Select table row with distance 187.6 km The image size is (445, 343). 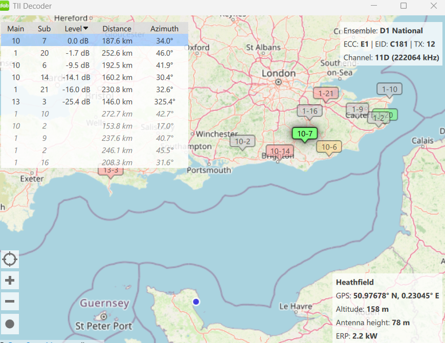(x=95, y=40)
